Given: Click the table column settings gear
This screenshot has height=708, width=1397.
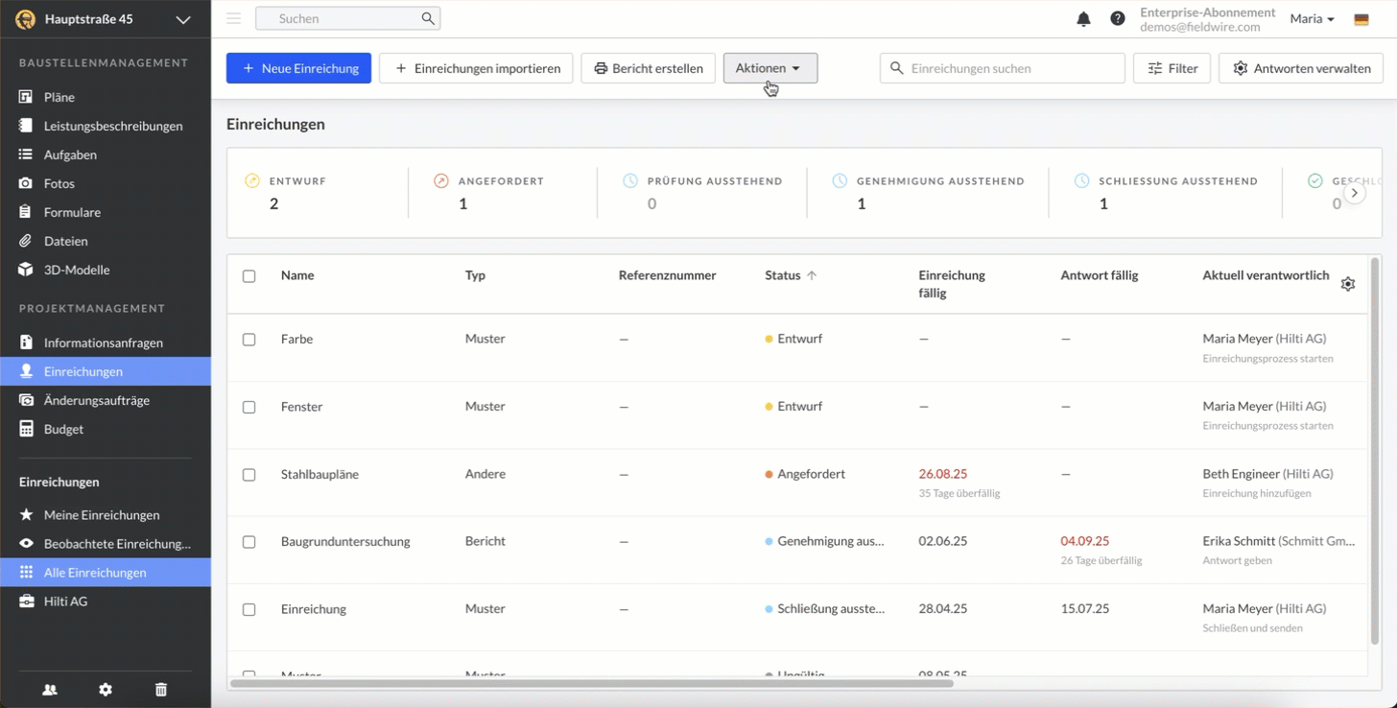Looking at the screenshot, I should coord(1348,284).
